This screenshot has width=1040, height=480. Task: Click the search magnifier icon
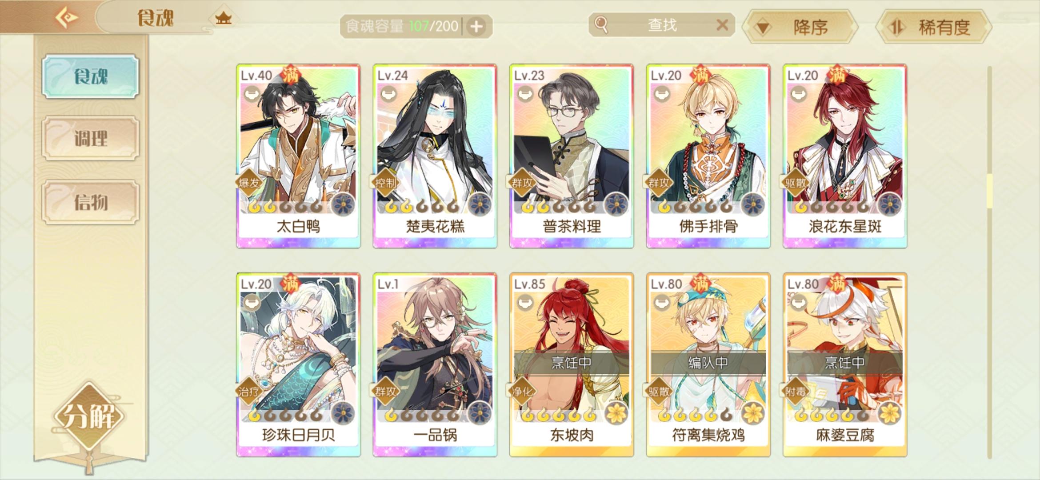pyautogui.click(x=601, y=25)
